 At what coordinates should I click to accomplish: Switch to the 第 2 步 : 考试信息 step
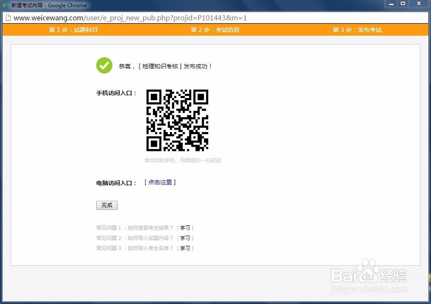click(215, 30)
